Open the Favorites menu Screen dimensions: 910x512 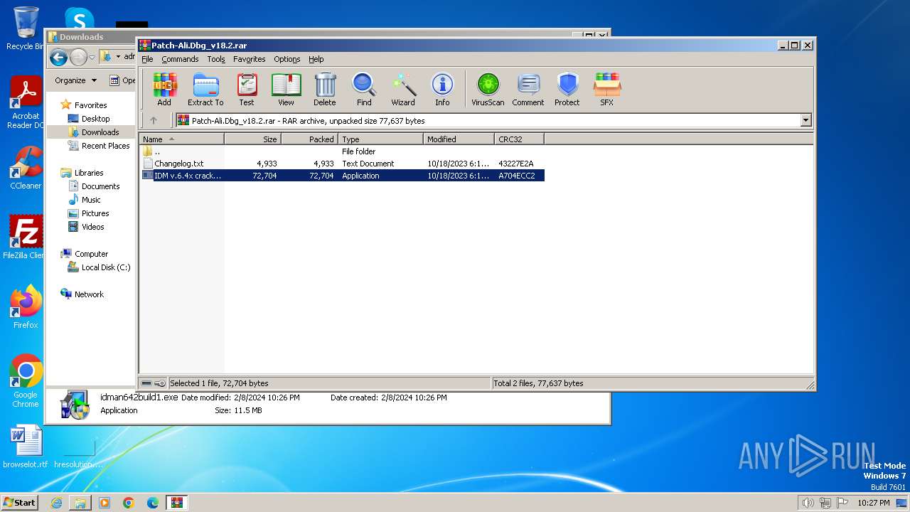250,59
